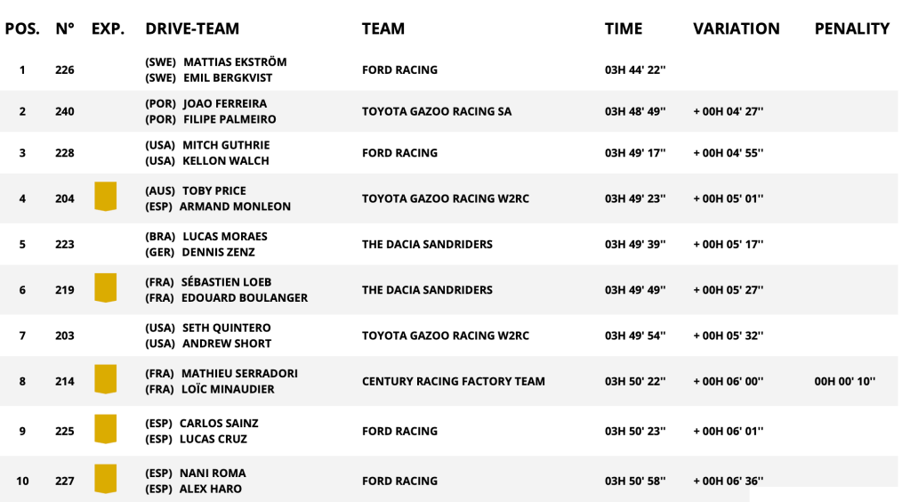This screenshot has width=910, height=502.
Task: Click the winning time 03H 44' 22''
Action: tap(635, 69)
